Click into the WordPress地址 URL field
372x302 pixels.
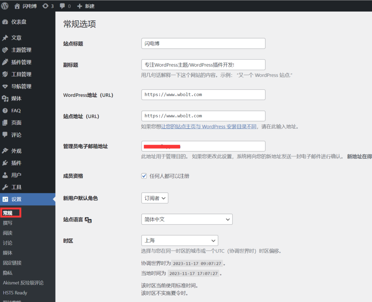pos(203,95)
